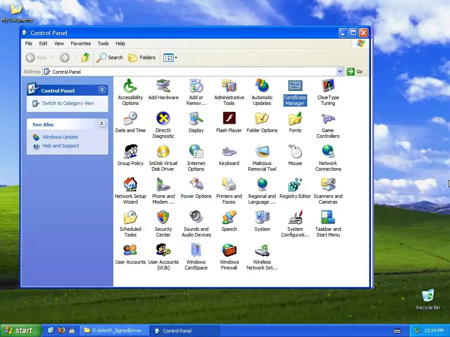
Task: Open the Tools menu
Action: (x=103, y=43)
